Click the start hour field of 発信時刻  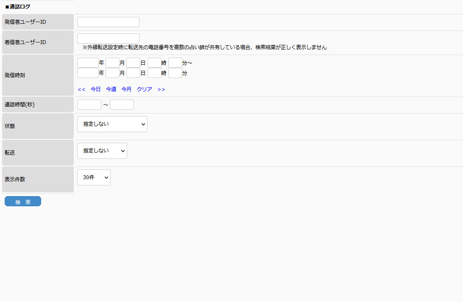(154, 63)
